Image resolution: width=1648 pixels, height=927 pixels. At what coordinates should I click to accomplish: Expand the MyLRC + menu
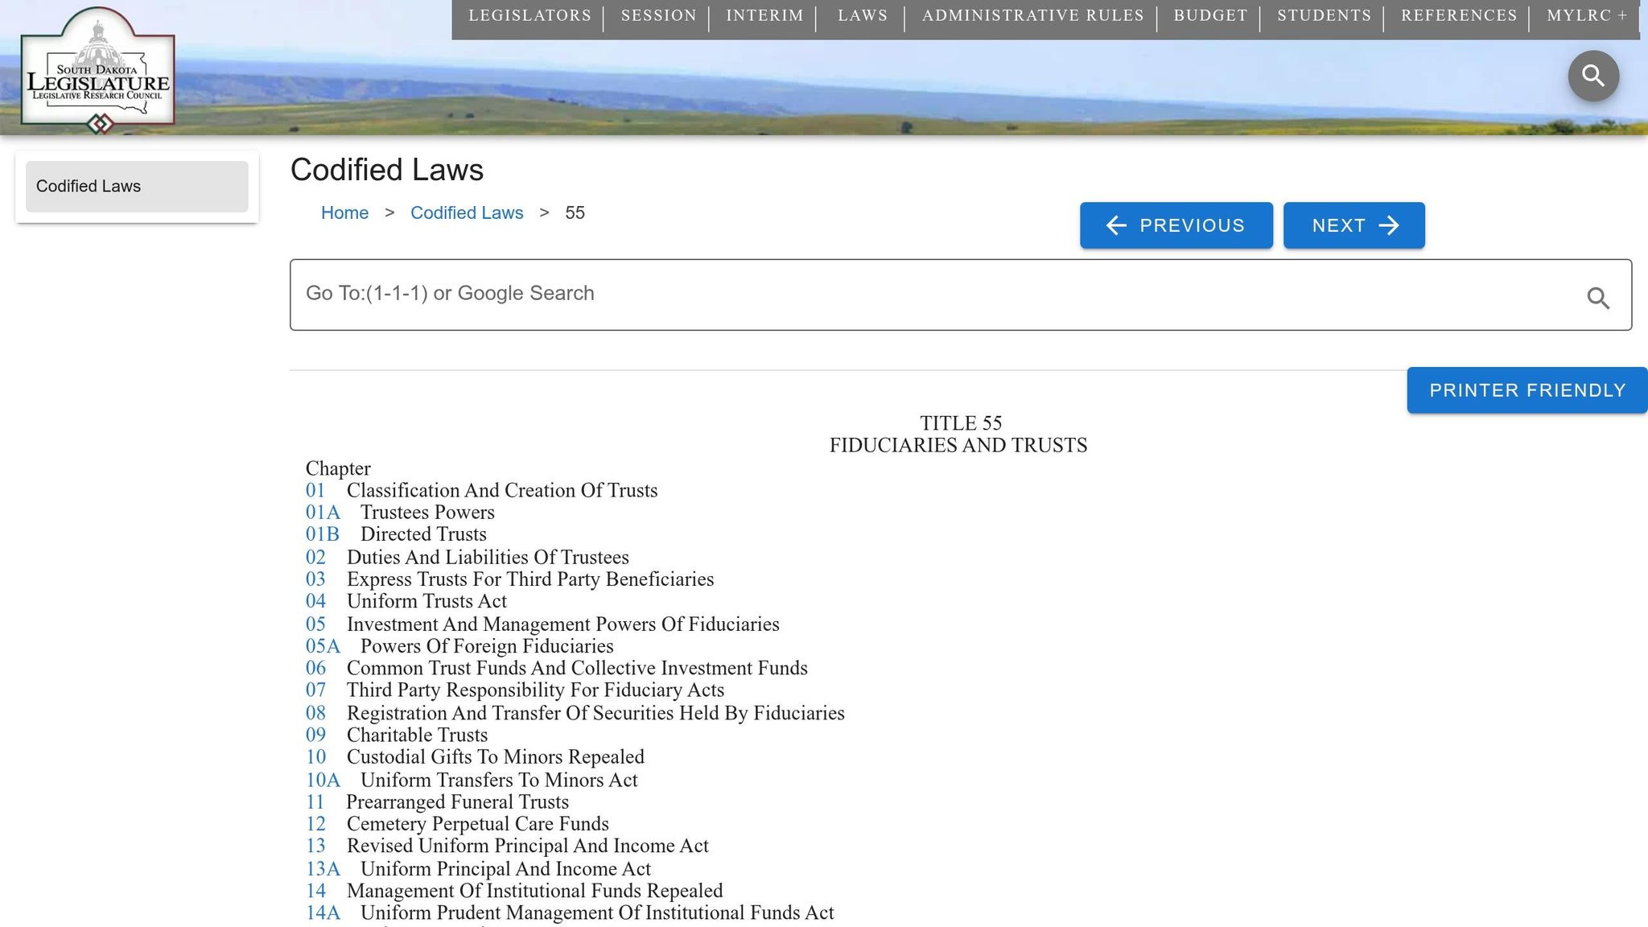(1587, 16)
